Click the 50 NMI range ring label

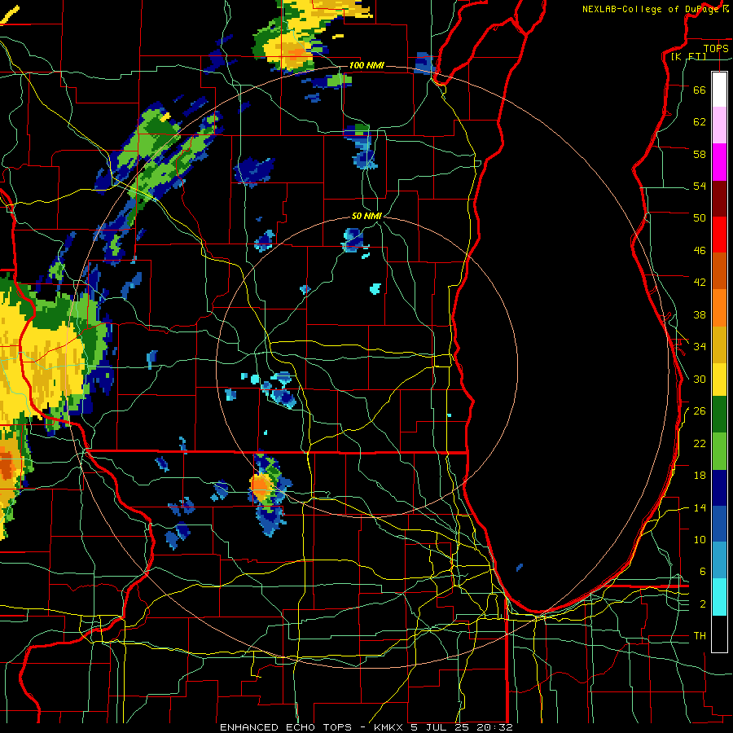366,216
